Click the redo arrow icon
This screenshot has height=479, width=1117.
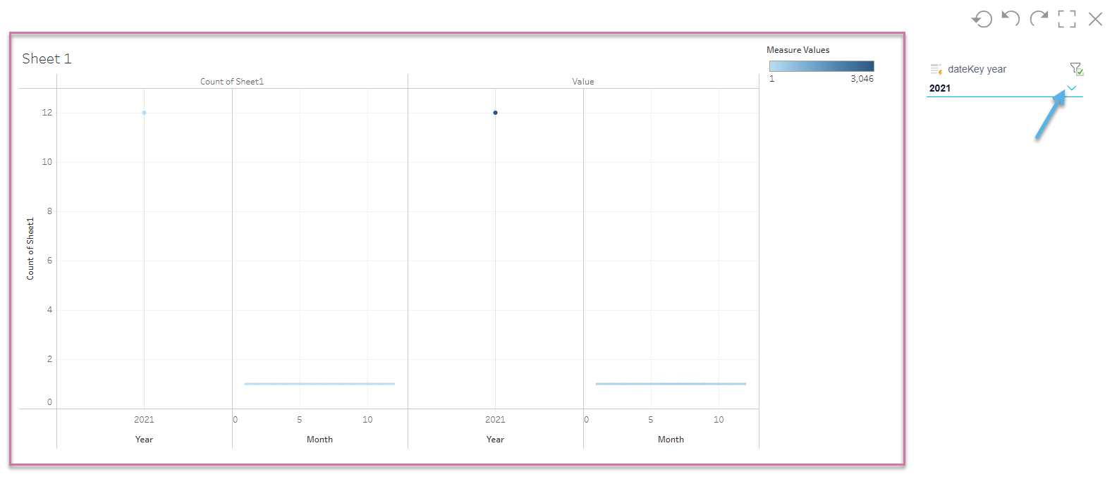click(1039, 18)
